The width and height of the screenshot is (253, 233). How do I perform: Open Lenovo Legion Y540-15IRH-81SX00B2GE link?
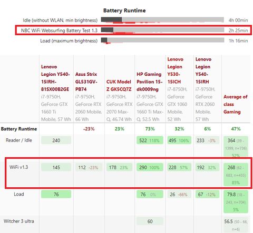[x=55, y=78]
